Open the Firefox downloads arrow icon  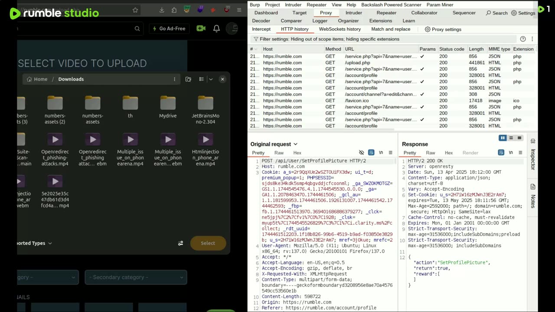162,10
